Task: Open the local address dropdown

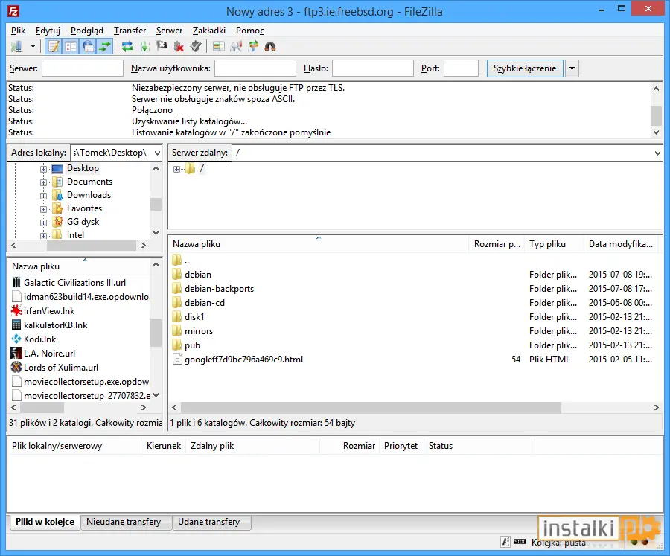Action: [x=159, y=152]
